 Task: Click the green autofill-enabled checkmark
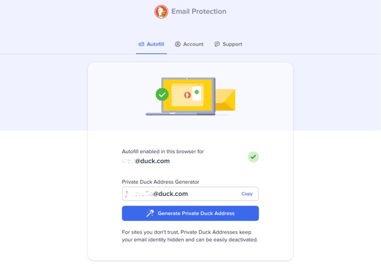click(253, 157)
